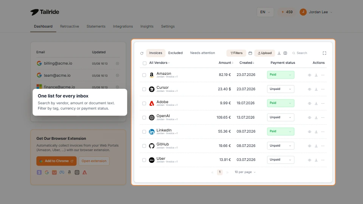Click the download icon in invoice toolbar

tap(279, 53)
